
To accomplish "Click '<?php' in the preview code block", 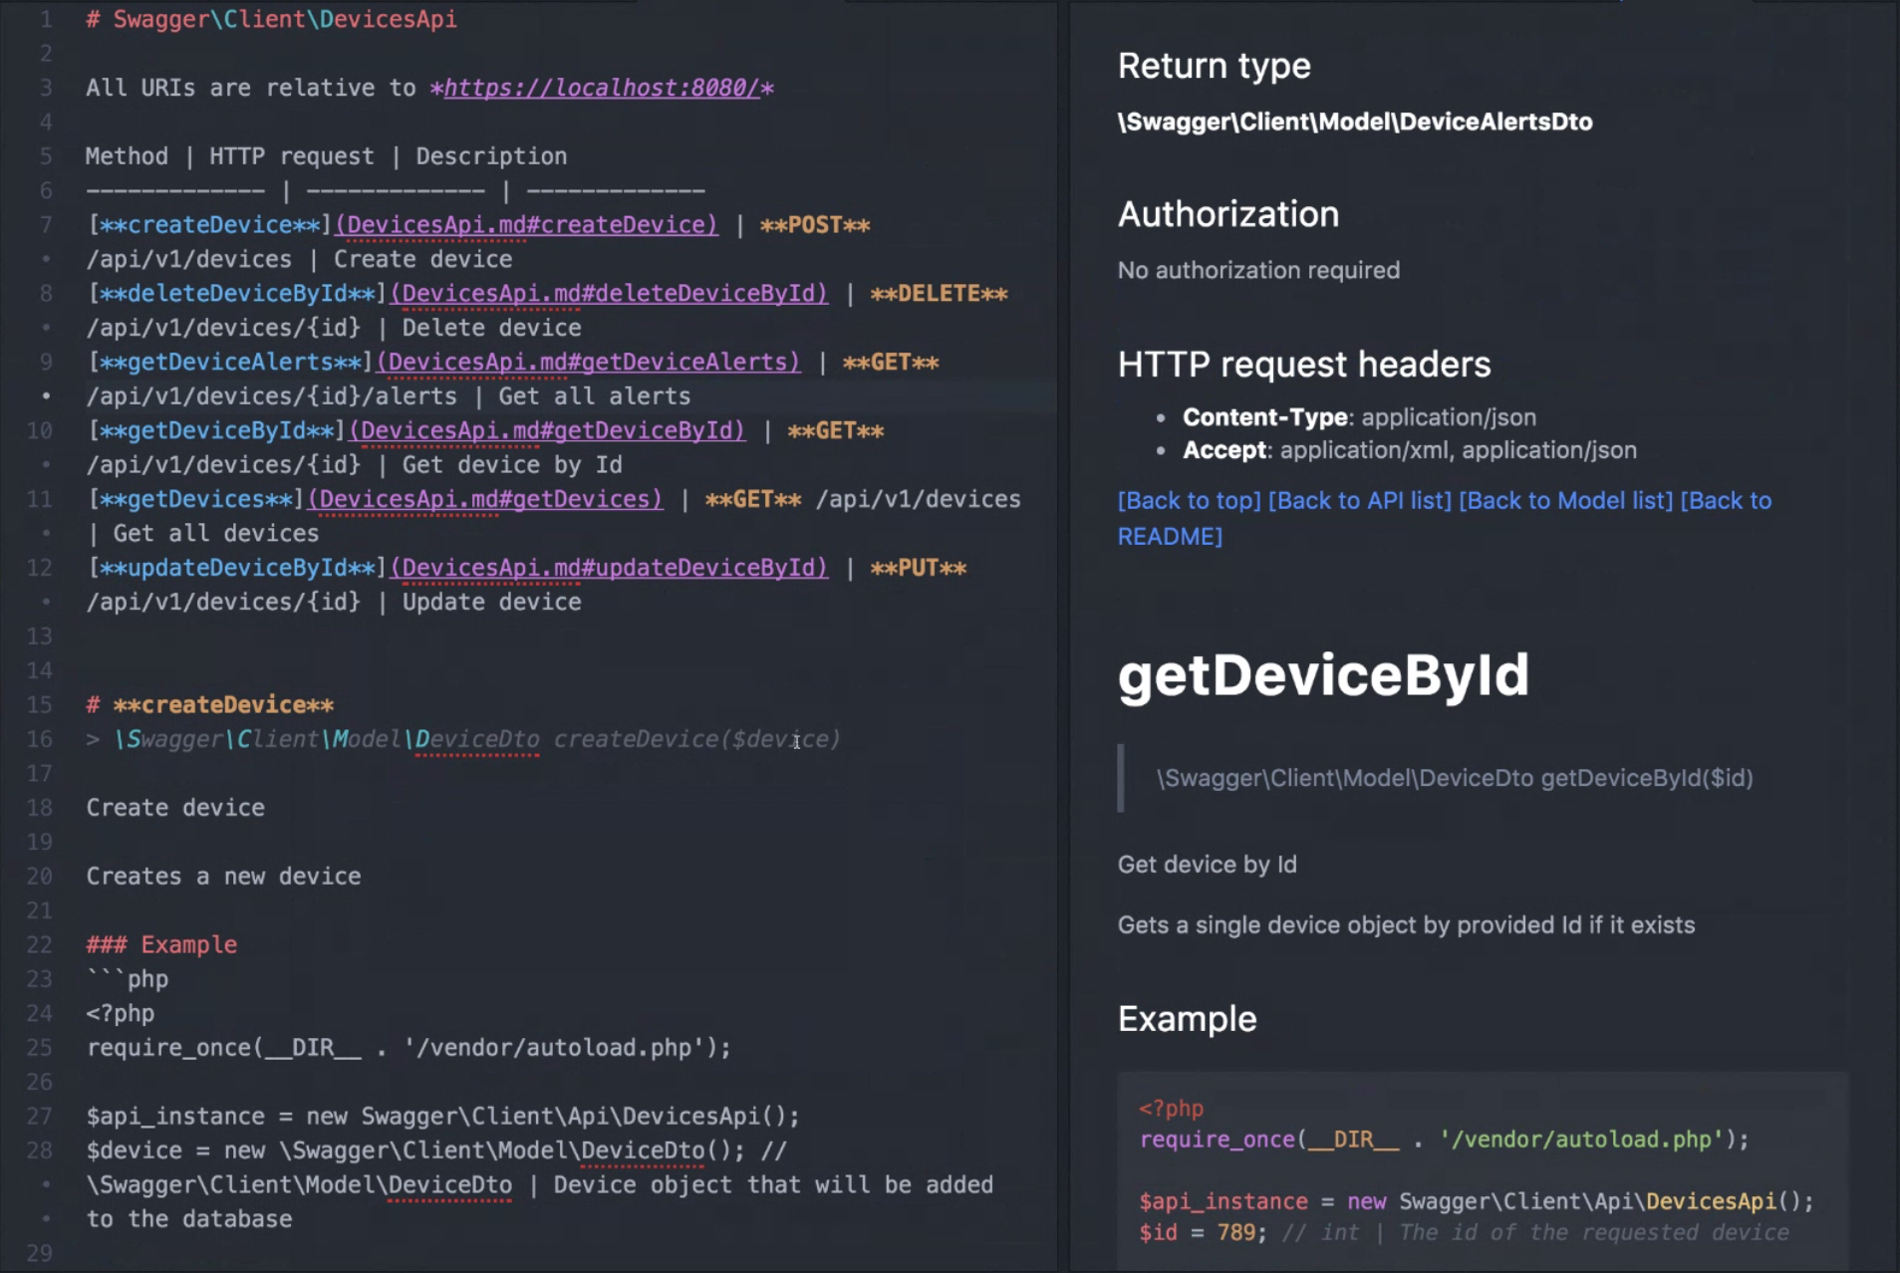I will (x=1171, y=1109).
